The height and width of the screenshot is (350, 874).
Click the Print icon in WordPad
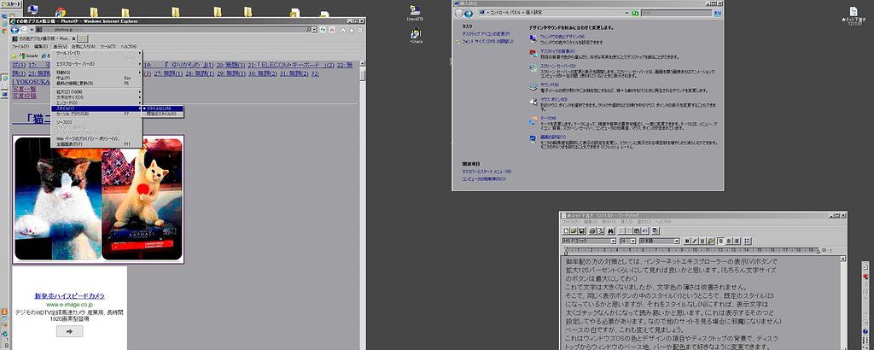coord(592,230)
